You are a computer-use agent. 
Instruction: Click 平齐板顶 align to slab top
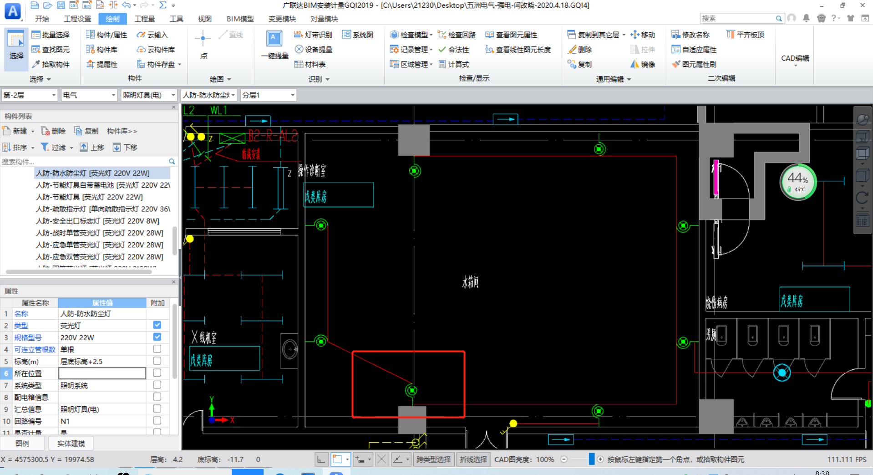pyautogui.click(x=745, y=35)
